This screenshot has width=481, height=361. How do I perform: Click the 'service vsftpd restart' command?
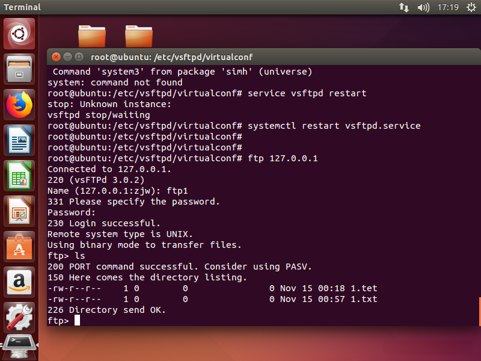(x=307, y=93)
